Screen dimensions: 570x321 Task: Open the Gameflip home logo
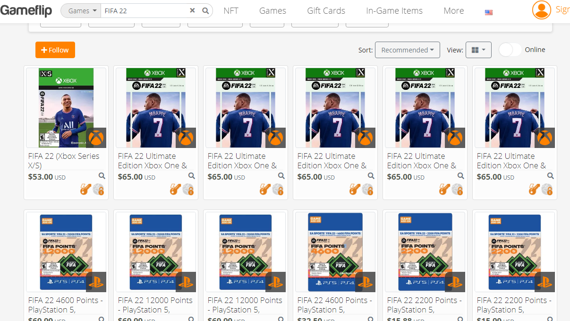26,10
